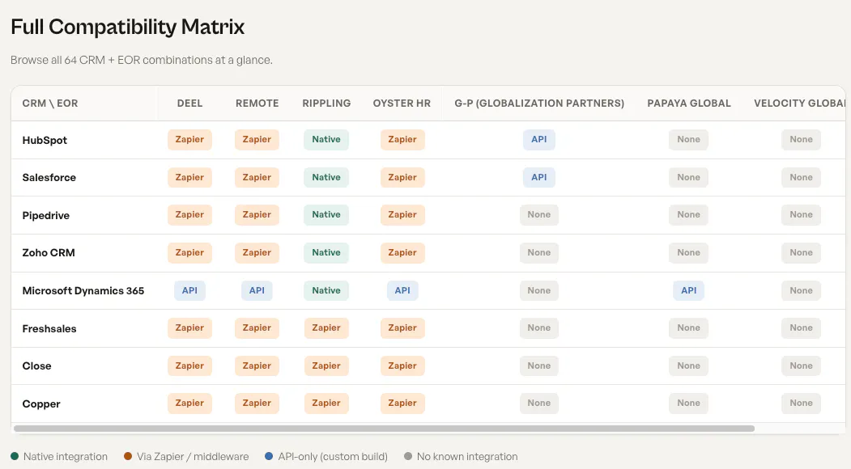Select the Close row label
This screenshot has width=851, height=469.
(x=36, y=366)
